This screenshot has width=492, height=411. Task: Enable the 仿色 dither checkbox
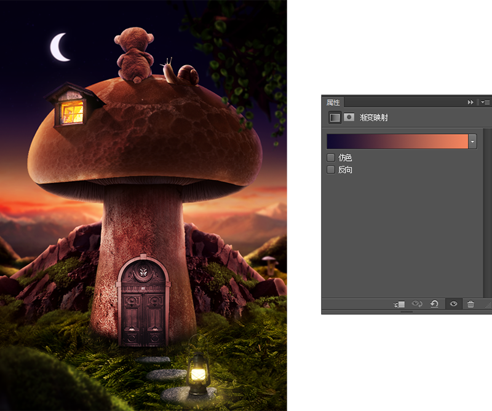click(331, 157)
